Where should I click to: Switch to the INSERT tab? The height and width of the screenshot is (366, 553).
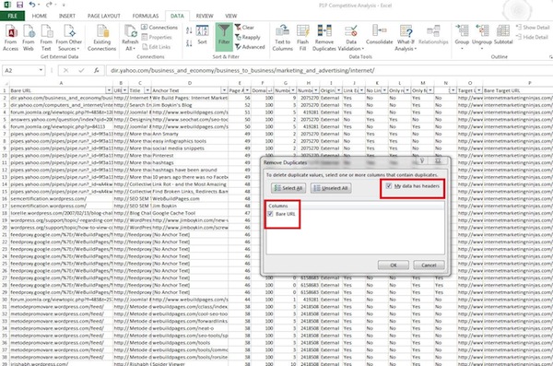point(67,16)
